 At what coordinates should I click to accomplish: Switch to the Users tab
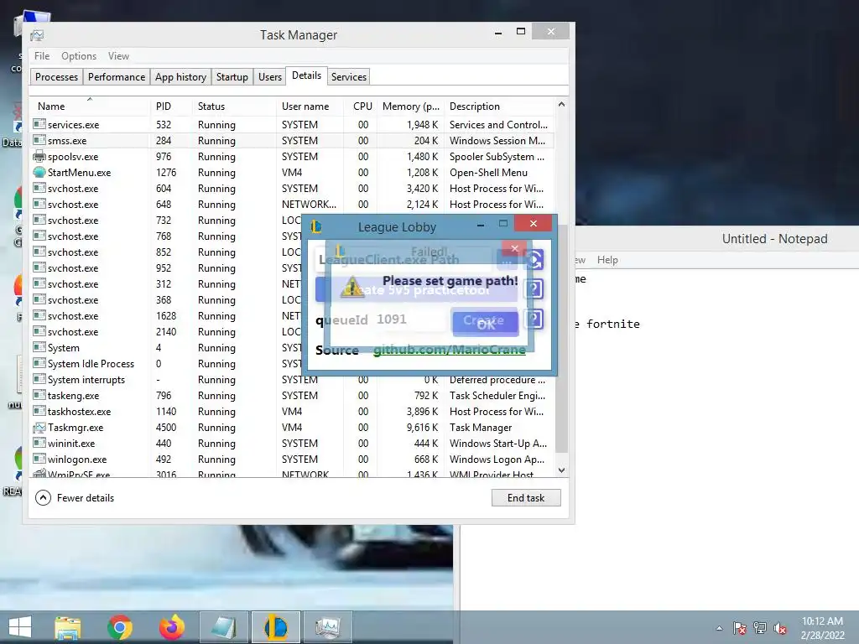[x=269, y=76]
